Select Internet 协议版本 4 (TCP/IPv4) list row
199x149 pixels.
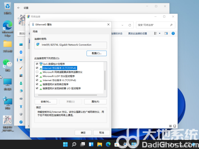59,68
